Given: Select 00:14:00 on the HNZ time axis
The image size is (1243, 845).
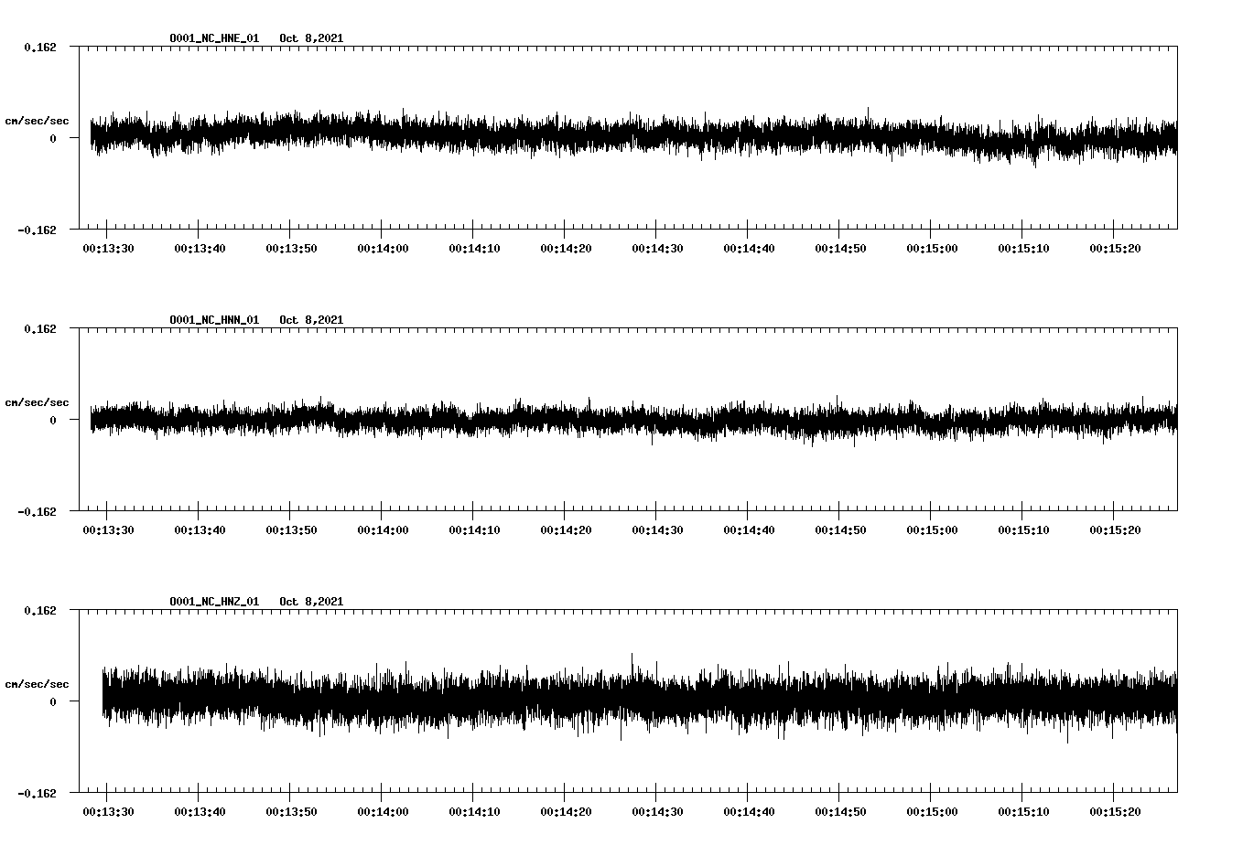Looking at the screenshot, I should (x=383, y=812).
